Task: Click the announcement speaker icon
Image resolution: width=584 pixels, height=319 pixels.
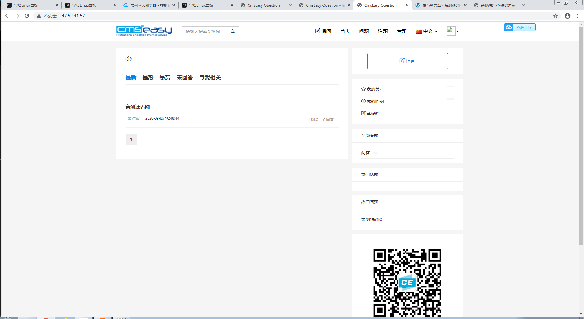Action: tap(129, 59)
